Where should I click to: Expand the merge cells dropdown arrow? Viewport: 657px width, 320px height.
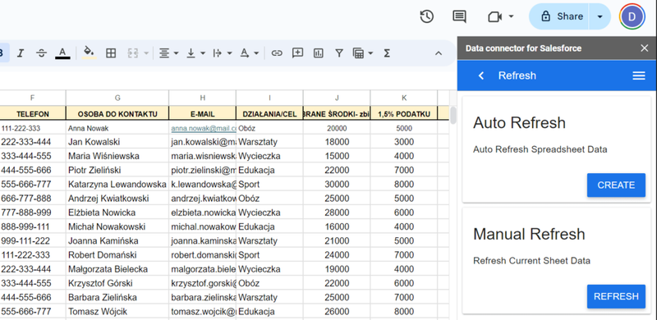point(146,53)
